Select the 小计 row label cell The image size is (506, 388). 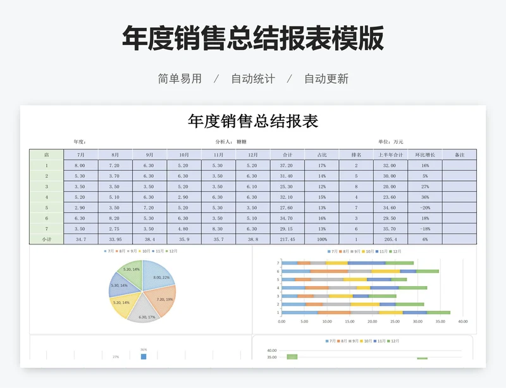[46, 239]
